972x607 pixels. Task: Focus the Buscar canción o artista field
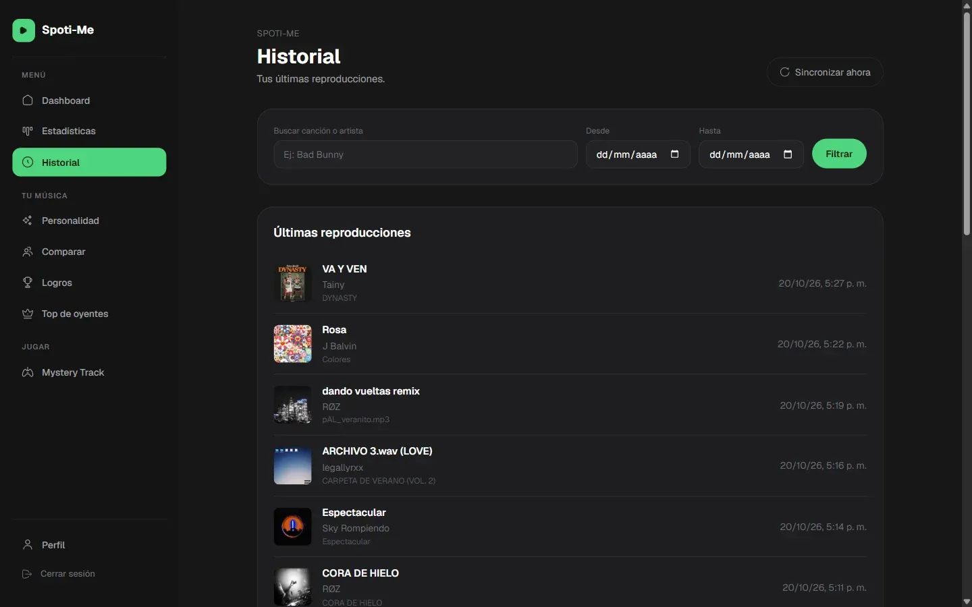[x=425, y=154]
